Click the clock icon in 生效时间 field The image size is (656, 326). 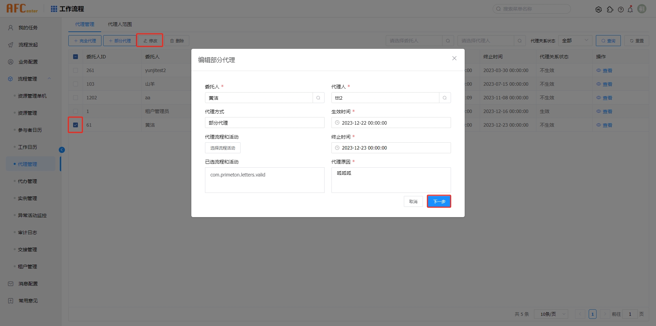tap(338, 123)
